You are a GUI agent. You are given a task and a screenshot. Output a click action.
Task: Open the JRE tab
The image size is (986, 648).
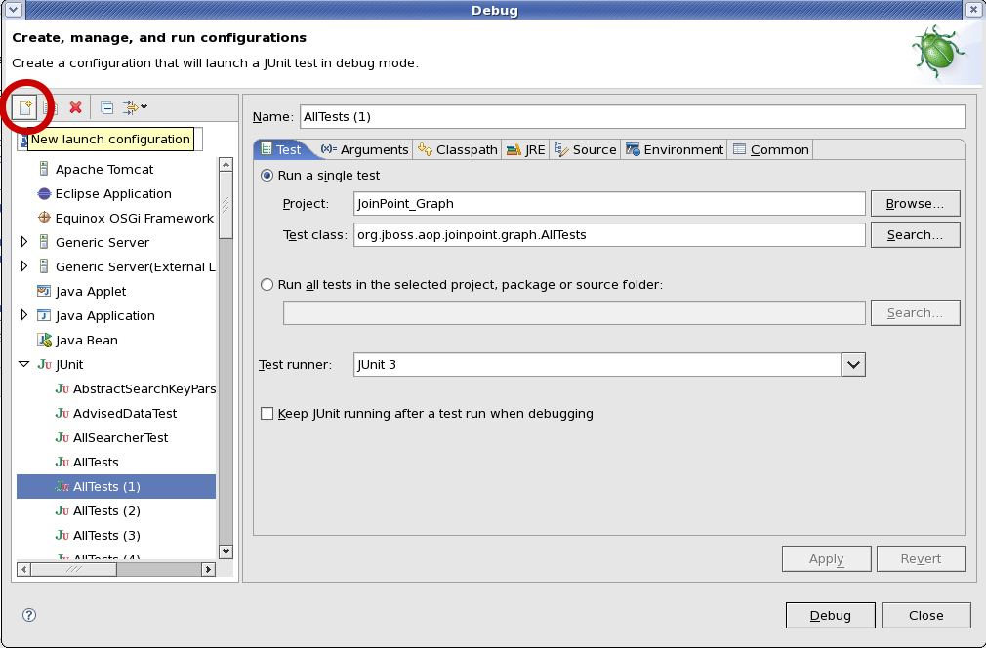point(525,149)
